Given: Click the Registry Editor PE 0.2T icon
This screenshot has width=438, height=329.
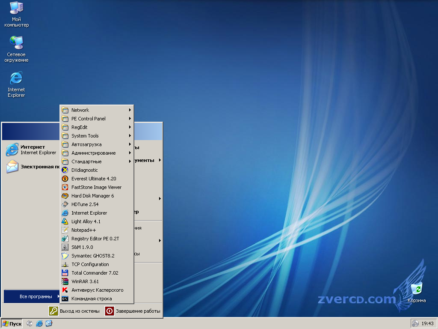Looking at the screenshot, I should tap(65, 239).
